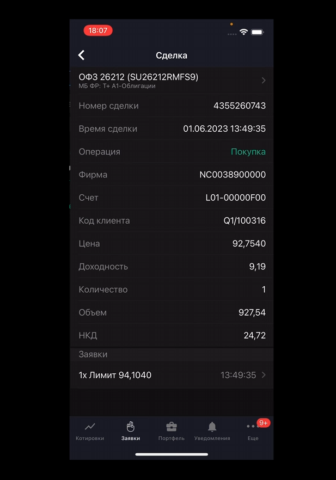The width and height of the screenshot is (336, 480).
Task: Open Котировки chart icon
Action: coord(90,427)
